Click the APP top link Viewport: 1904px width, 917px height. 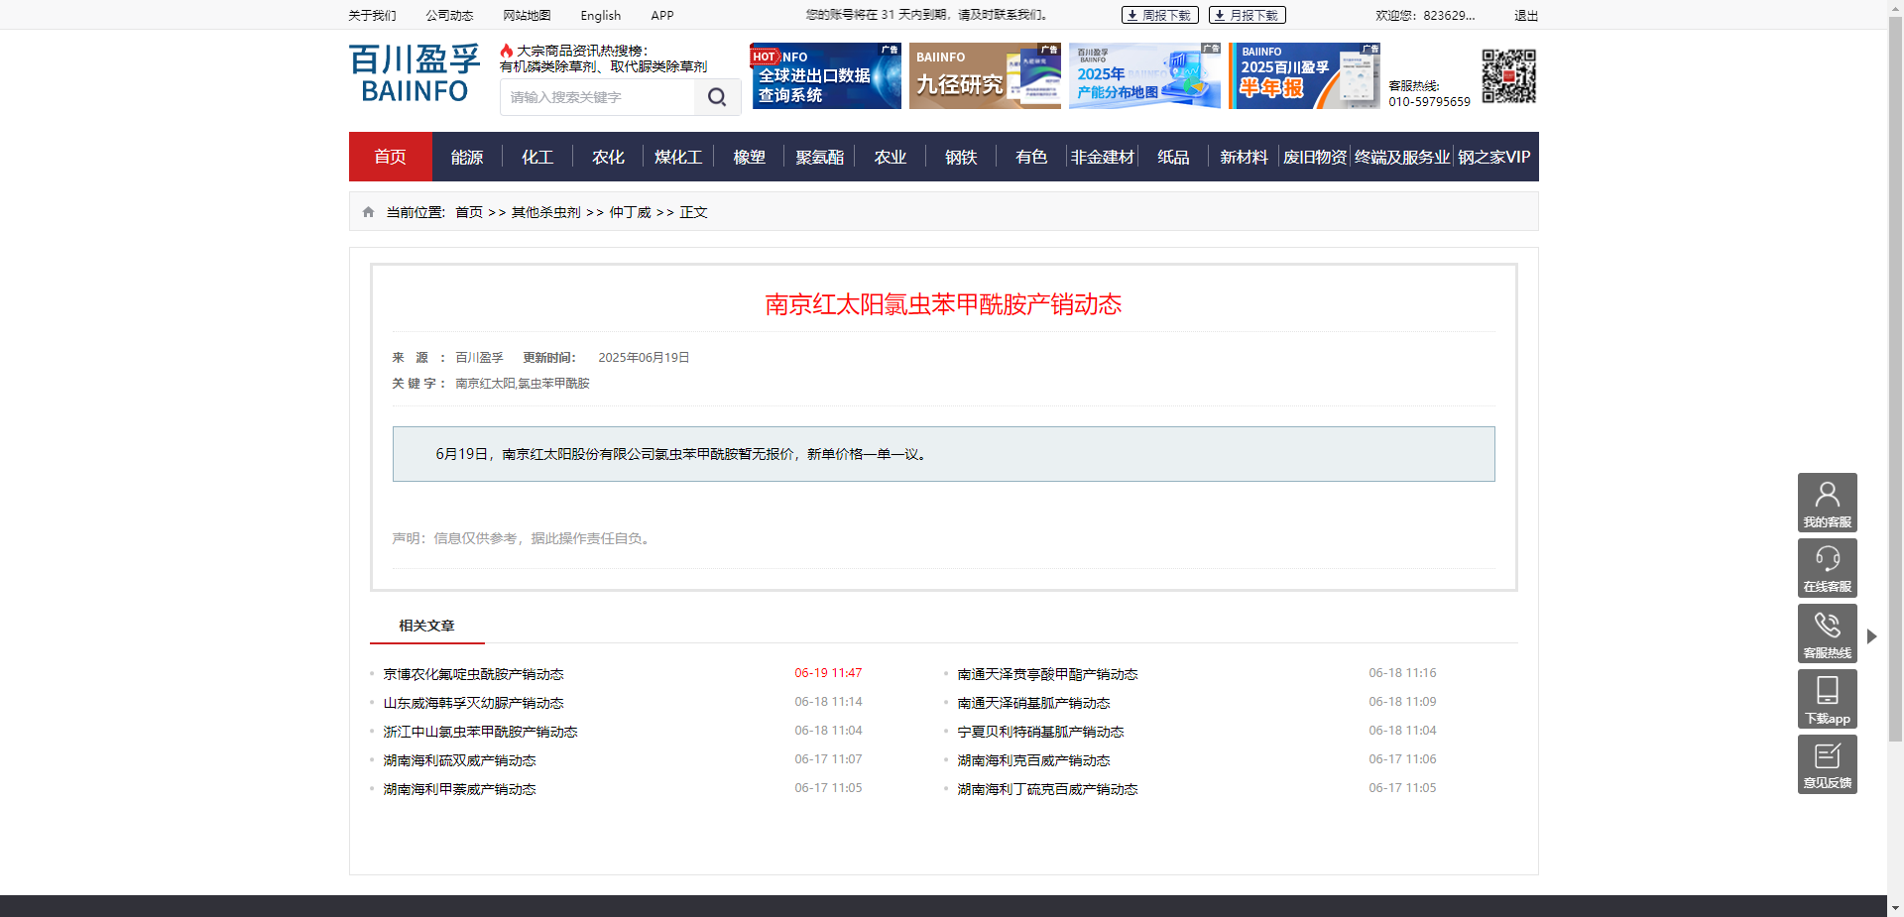point(662,15)
